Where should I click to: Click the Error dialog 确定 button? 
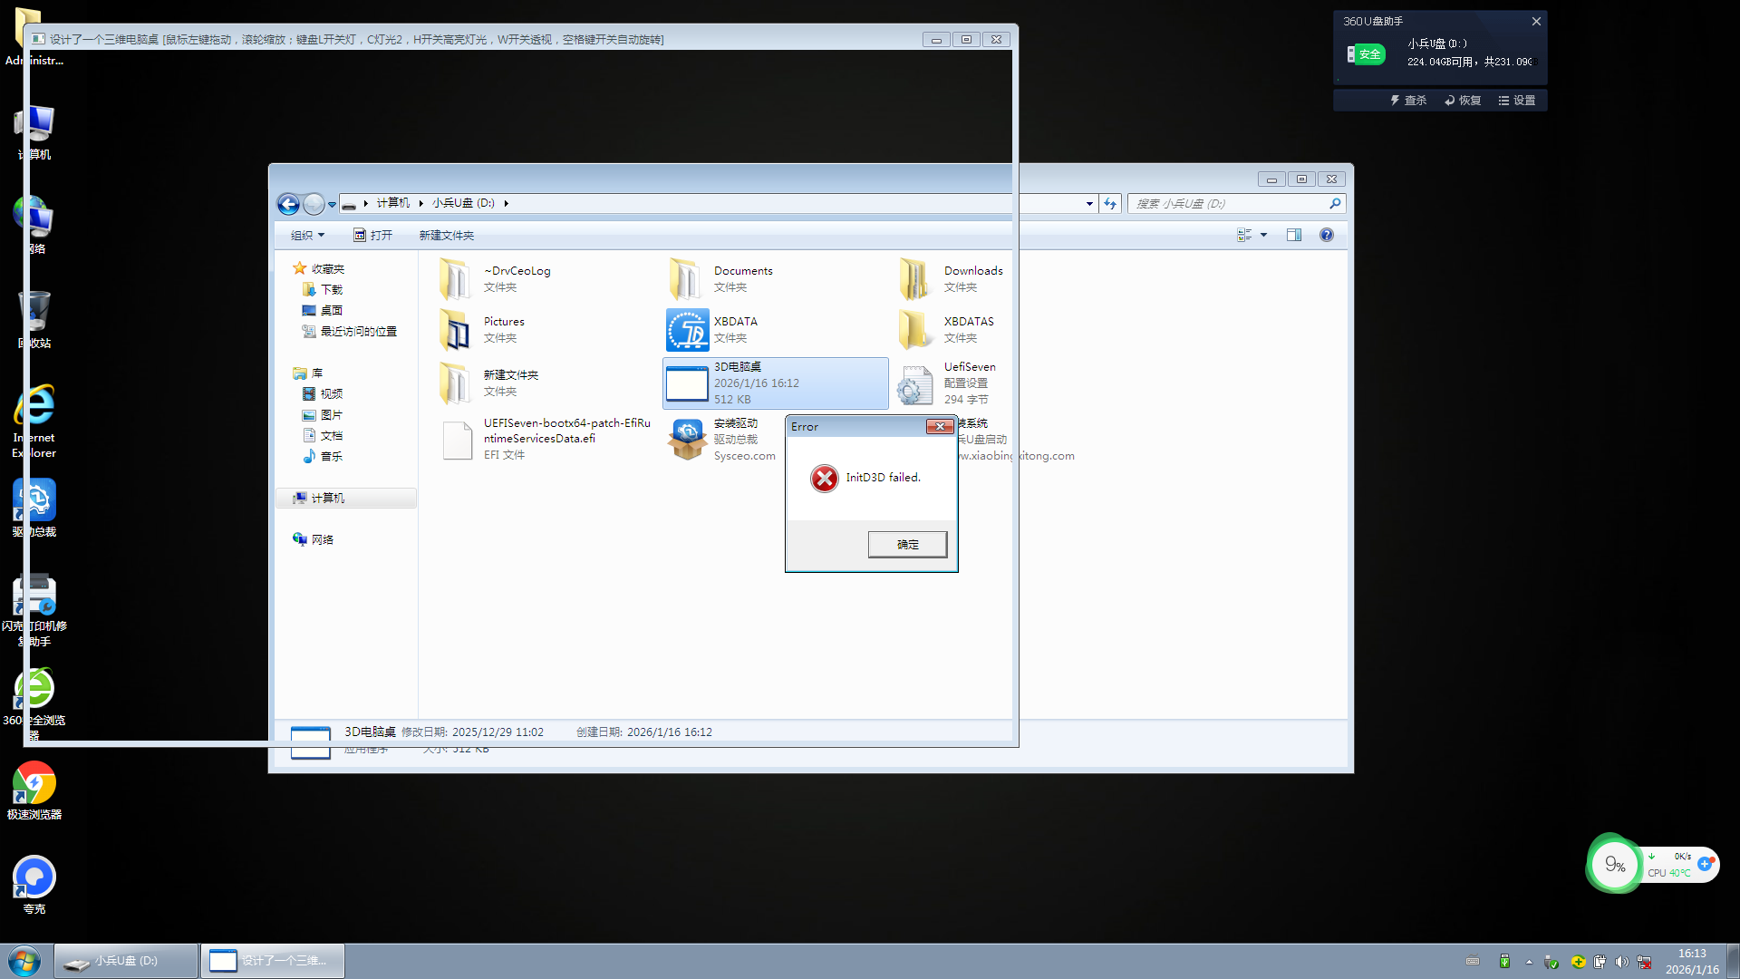pos(907,544)
